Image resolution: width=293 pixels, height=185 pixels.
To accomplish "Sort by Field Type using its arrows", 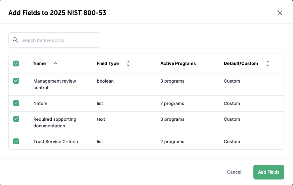I will [x=128, y=64].
